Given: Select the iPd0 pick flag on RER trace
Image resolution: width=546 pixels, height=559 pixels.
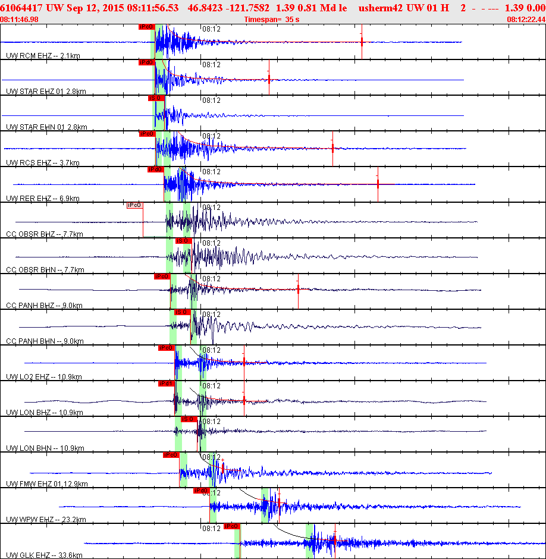Looking at the screenshot, I should [155, 169].
